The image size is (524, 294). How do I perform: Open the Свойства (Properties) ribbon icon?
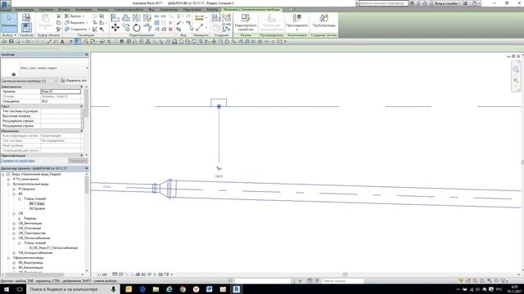pyautogui.click(x=26, y=27)
